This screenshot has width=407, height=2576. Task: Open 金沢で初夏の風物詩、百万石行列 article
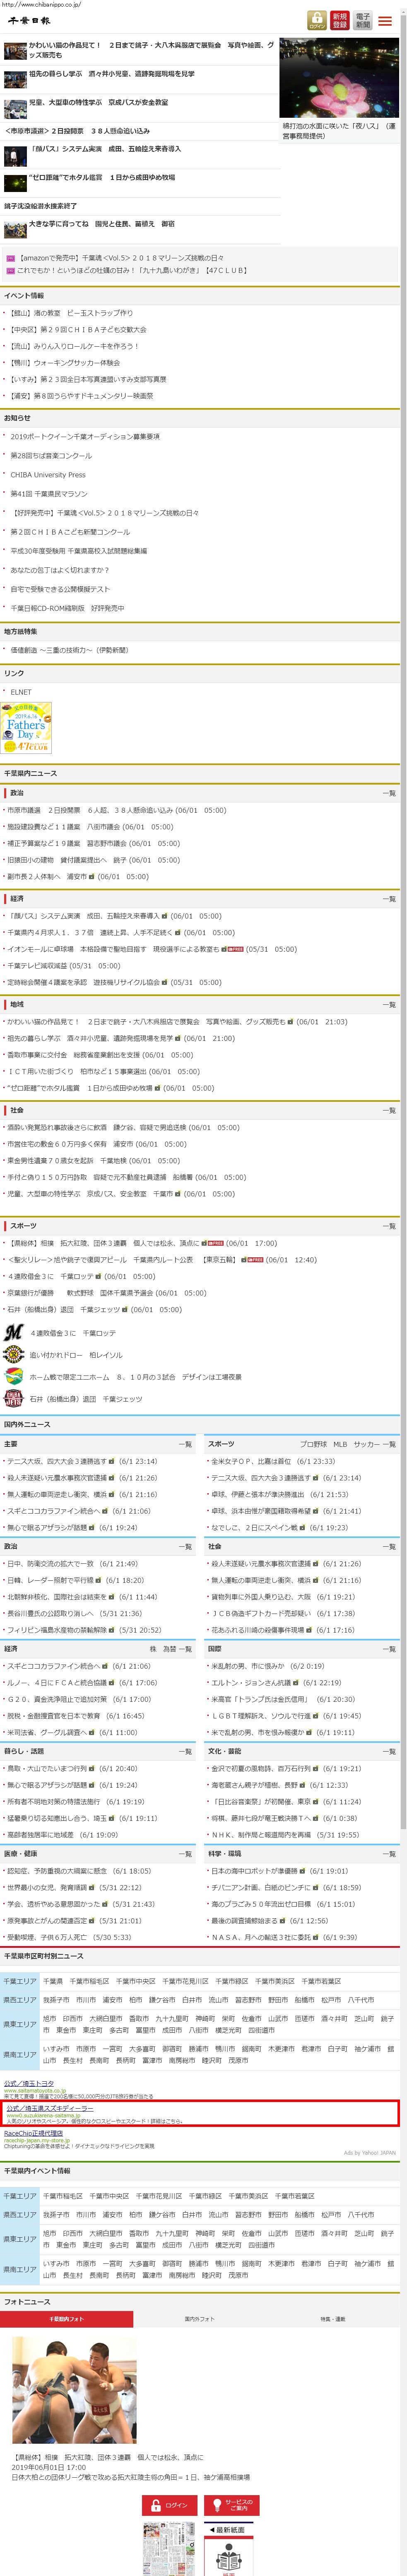pyautogui.click(x=261, y=1769)
